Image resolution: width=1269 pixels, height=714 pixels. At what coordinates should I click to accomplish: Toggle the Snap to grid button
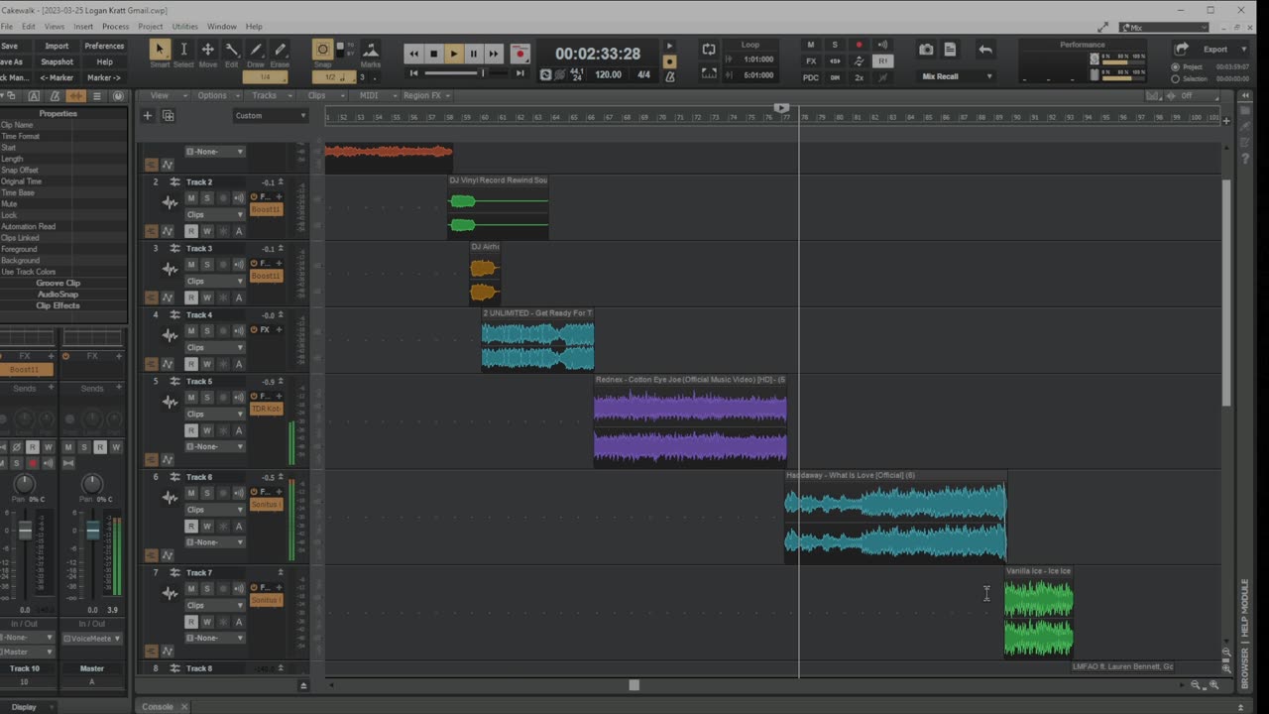(322, 50)
